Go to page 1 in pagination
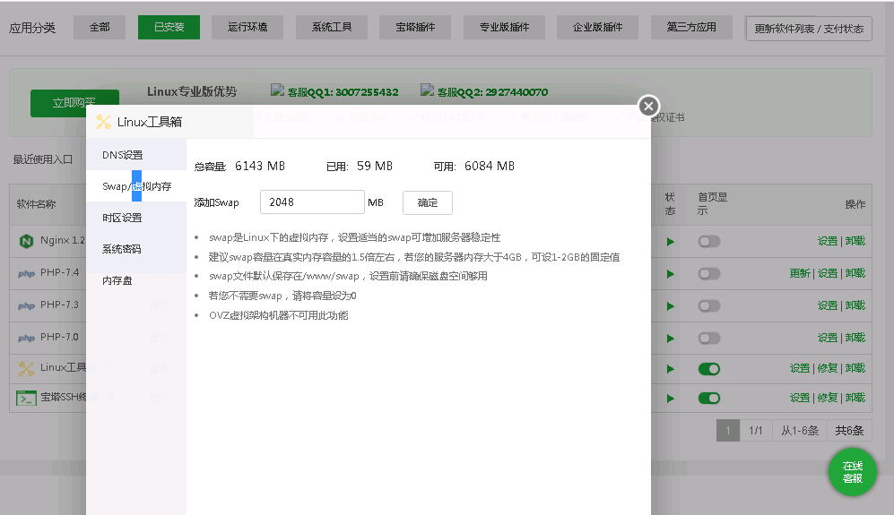The height and width of the screenshot is (515, 894). pos(728,431)
